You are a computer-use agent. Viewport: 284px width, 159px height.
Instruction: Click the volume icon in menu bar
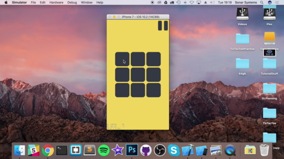click(212, 3)
